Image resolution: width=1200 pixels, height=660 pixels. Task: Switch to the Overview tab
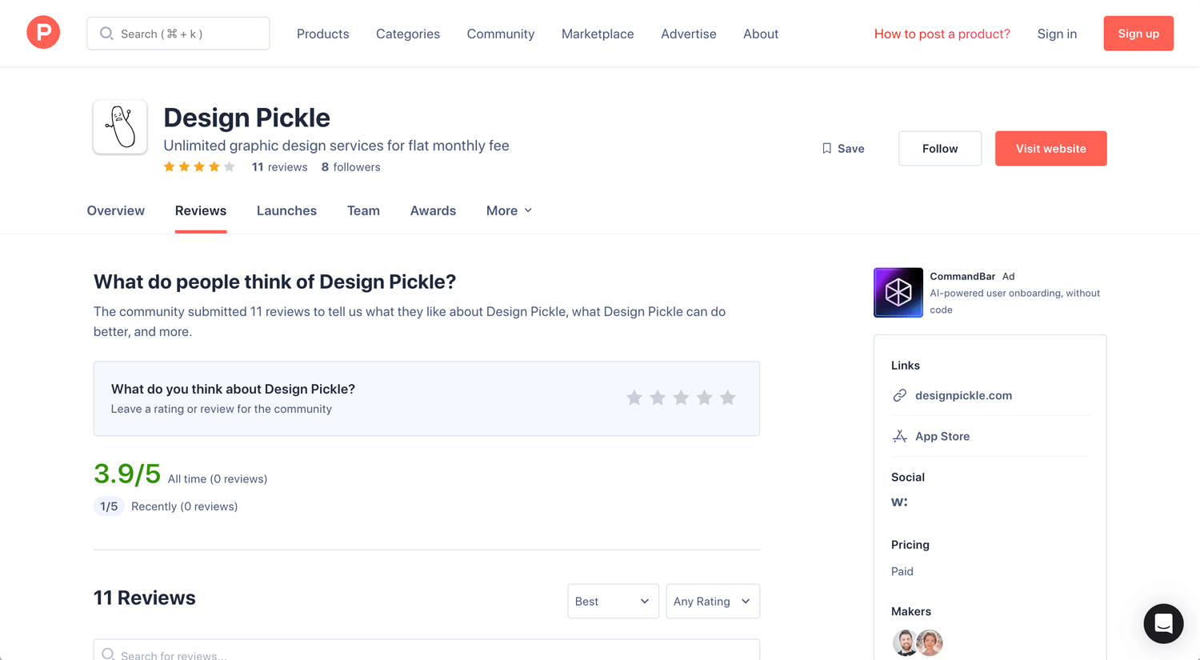116,210
